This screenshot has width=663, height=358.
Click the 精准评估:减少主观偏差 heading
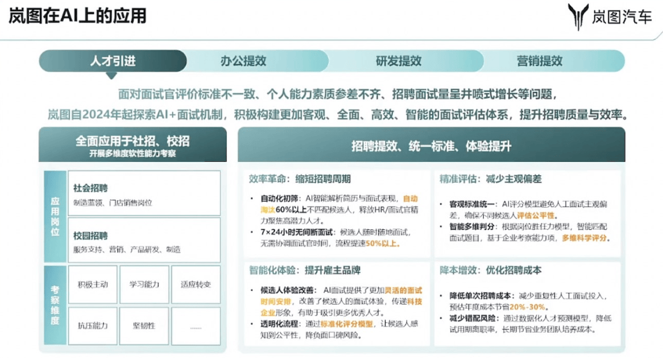tap(490, 179)
